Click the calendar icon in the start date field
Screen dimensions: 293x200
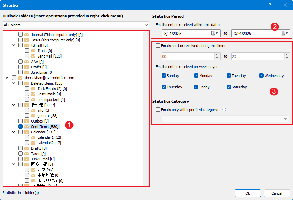click(213, 34)
